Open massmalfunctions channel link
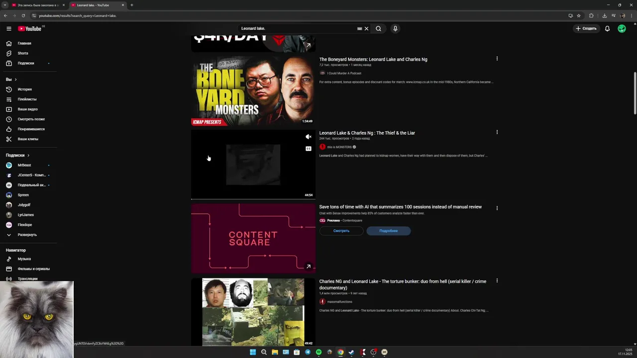Viewport: 637px width, 358px height. 339,302
